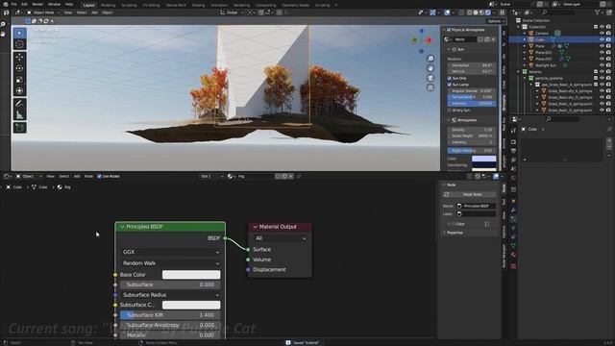
Task: Click the Fog material sphere icon in node header
Action: [x=231, y=177]
